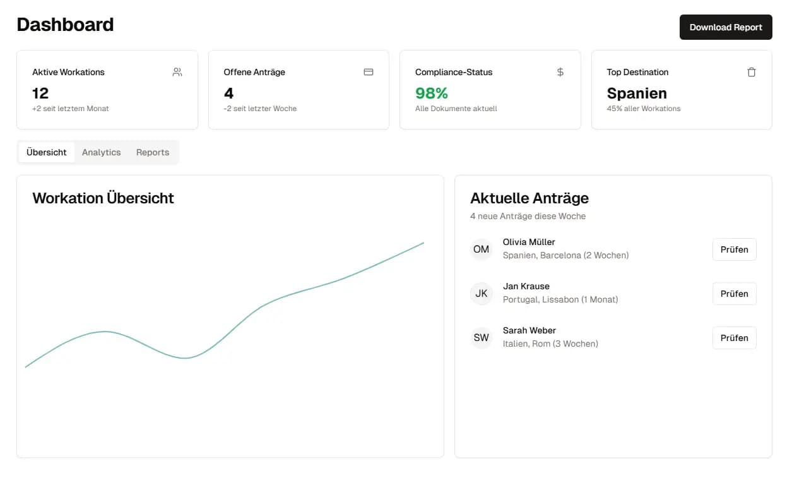
Task: Click the Aktive Workations label
Action: click(68, 72)
